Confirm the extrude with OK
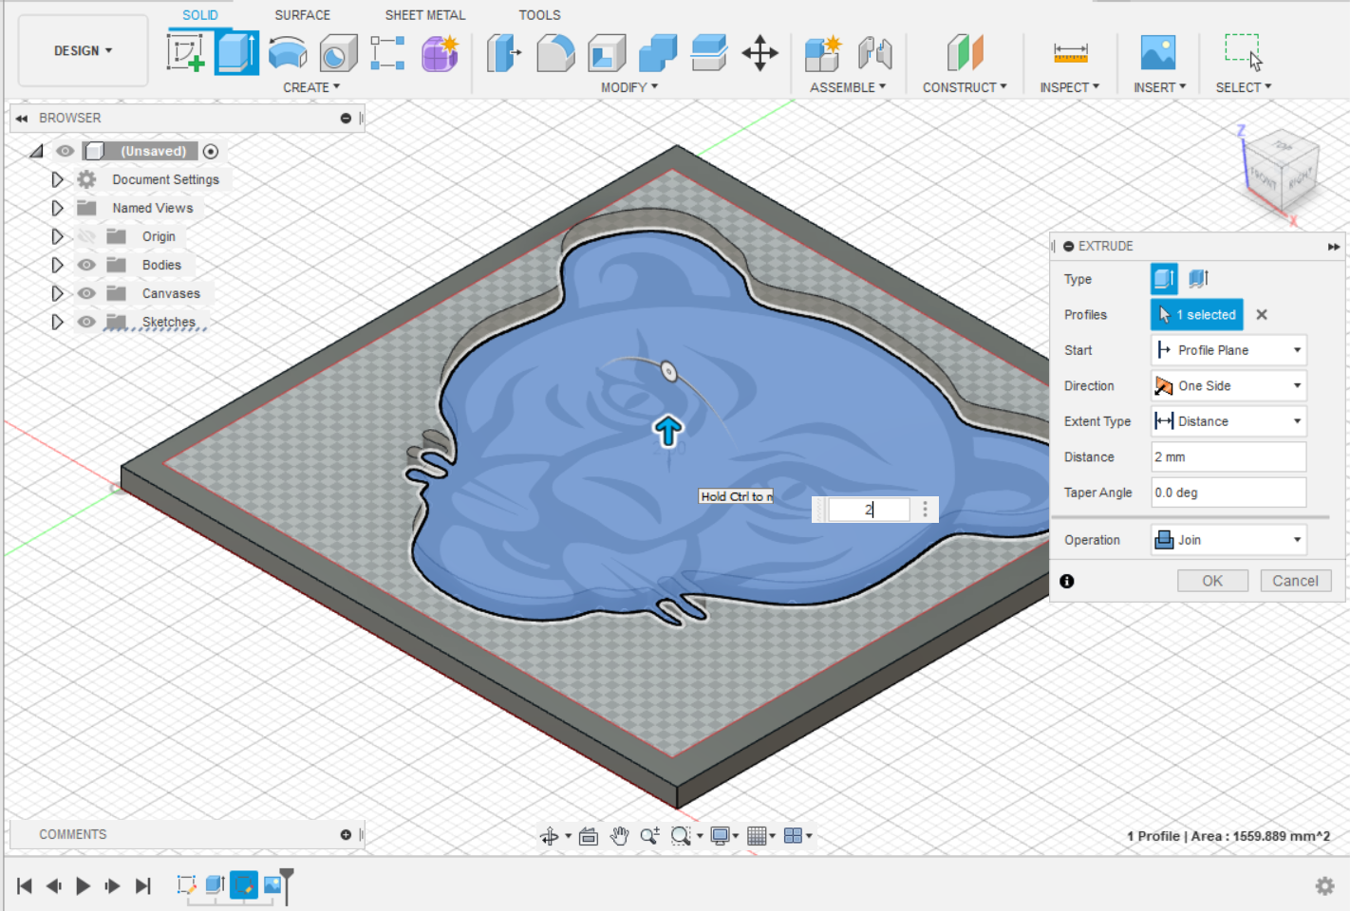The width and height of the screenshot is (1350, 911). (1212, 581)
